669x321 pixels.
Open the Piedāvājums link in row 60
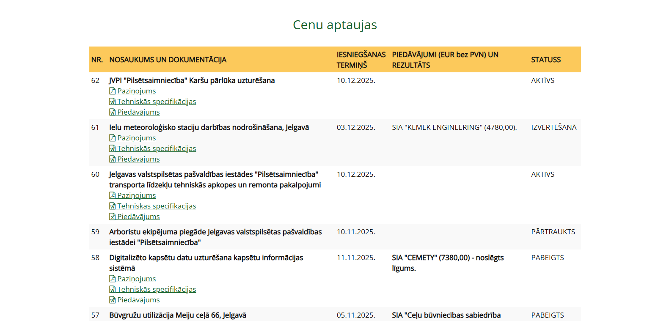click(x=138, y=217)
